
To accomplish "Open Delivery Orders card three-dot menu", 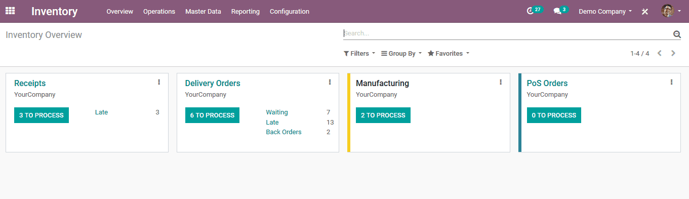I will 330,82.
